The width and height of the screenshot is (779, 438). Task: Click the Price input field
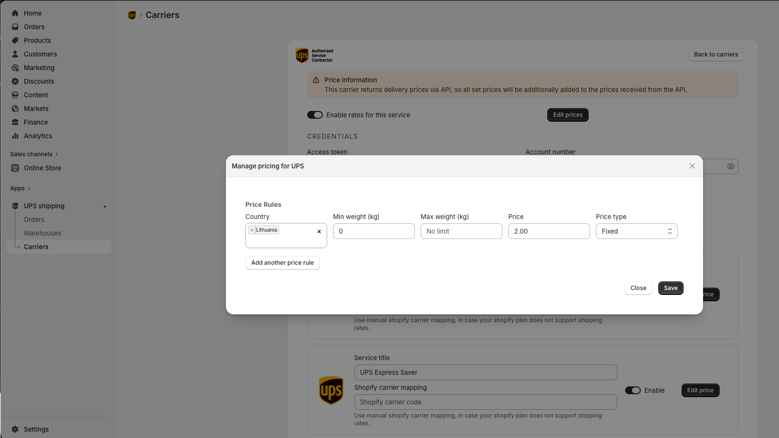pyautogui.click(x=549, y=231)
